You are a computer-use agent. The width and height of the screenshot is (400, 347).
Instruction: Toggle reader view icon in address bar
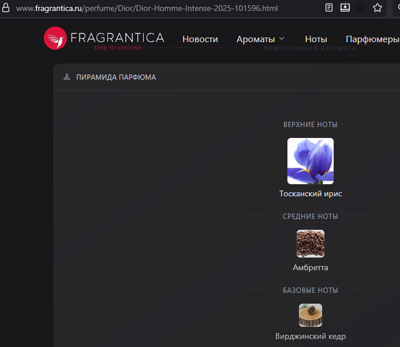329,8
